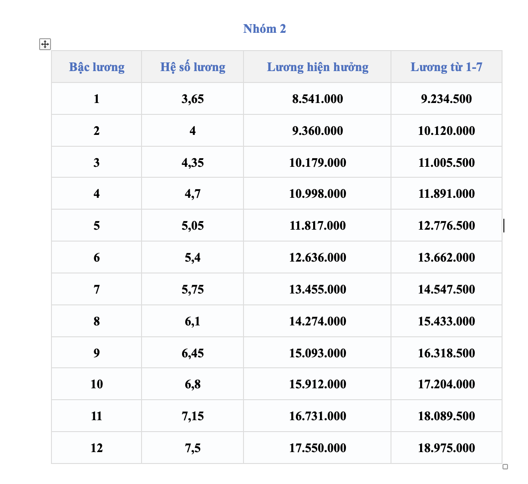Click the cell containing 3,65
Screen dimensions: 528x484
[193, 99]
